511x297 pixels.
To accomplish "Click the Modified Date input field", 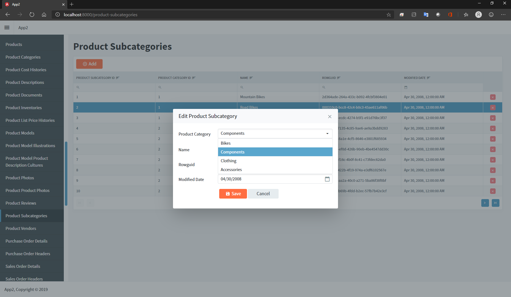I will (271, 179).
